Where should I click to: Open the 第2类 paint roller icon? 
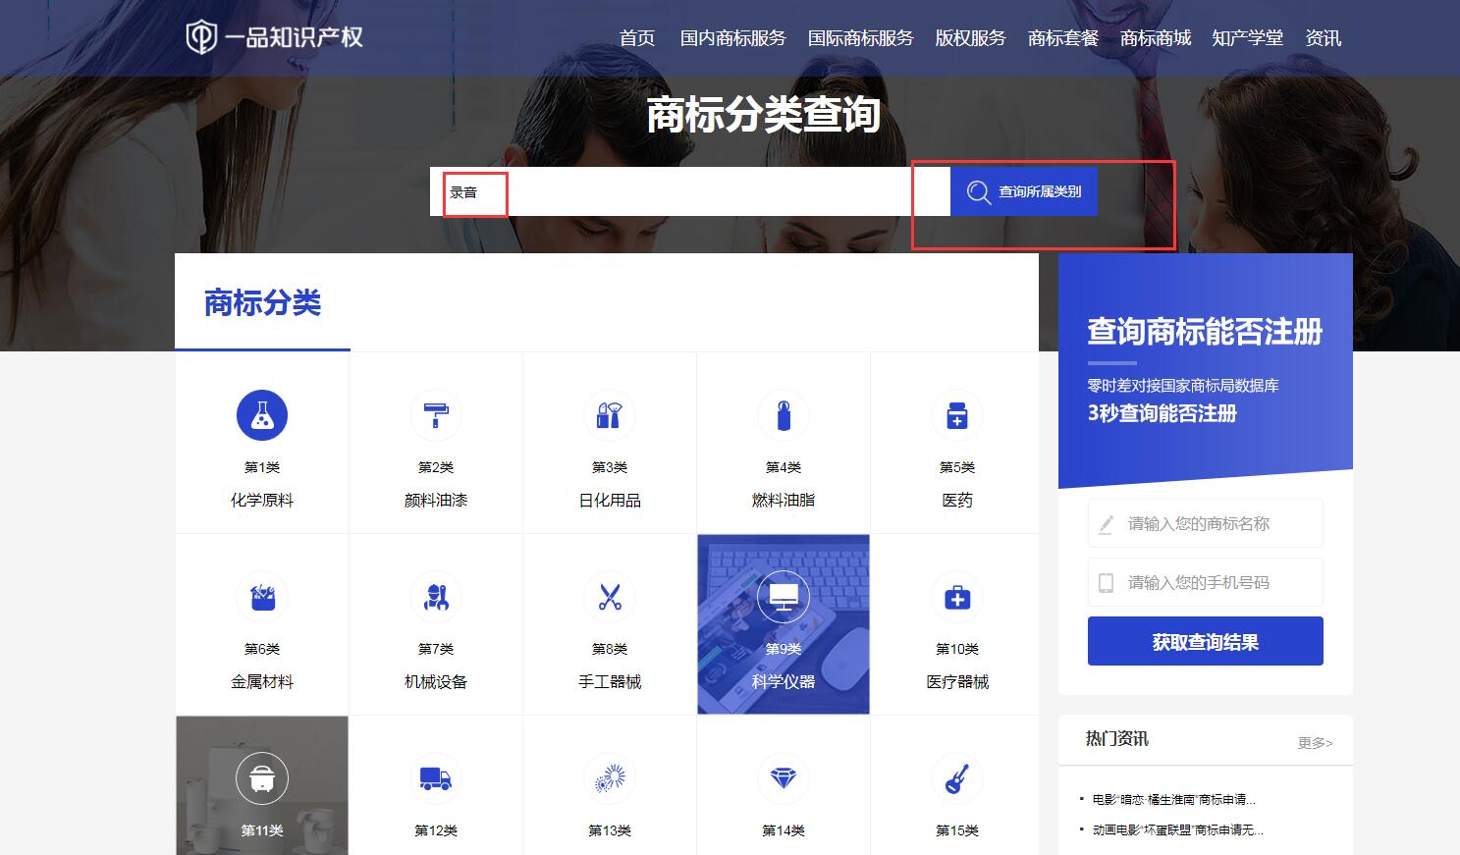(x=436, y=415)
